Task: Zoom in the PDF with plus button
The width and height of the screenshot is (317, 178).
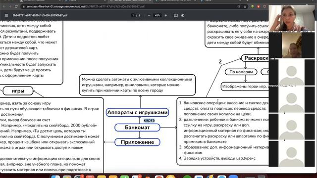Action: pyautogui.click(x=166, y=15)
